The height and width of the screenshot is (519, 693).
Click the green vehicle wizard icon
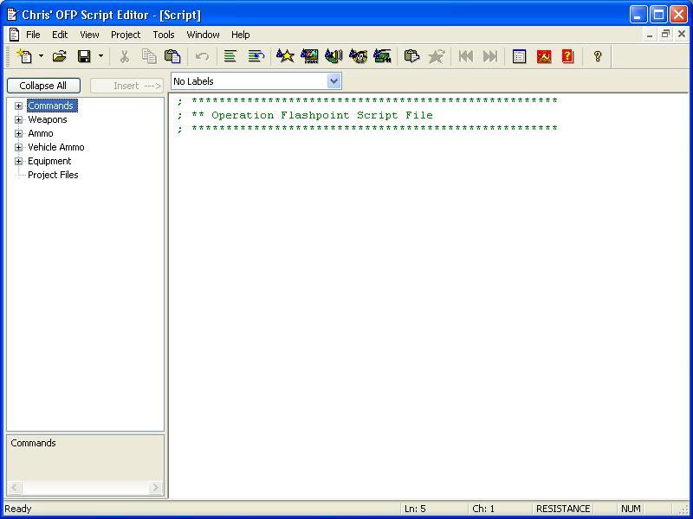click(x=382, y=56)
